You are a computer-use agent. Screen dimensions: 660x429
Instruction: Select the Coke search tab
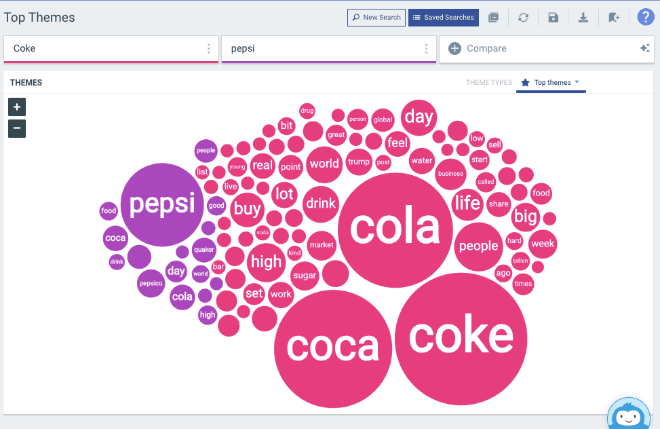pyautogui.click(x=102, y=49)
